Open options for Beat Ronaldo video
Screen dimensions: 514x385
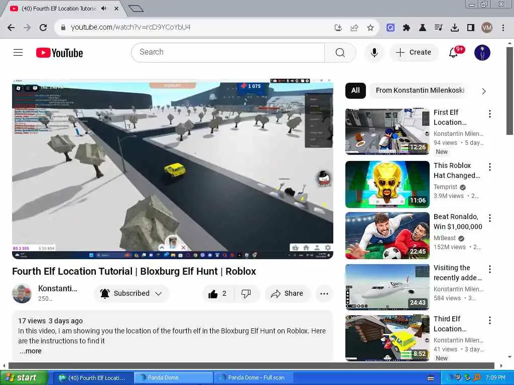(490, 218)
